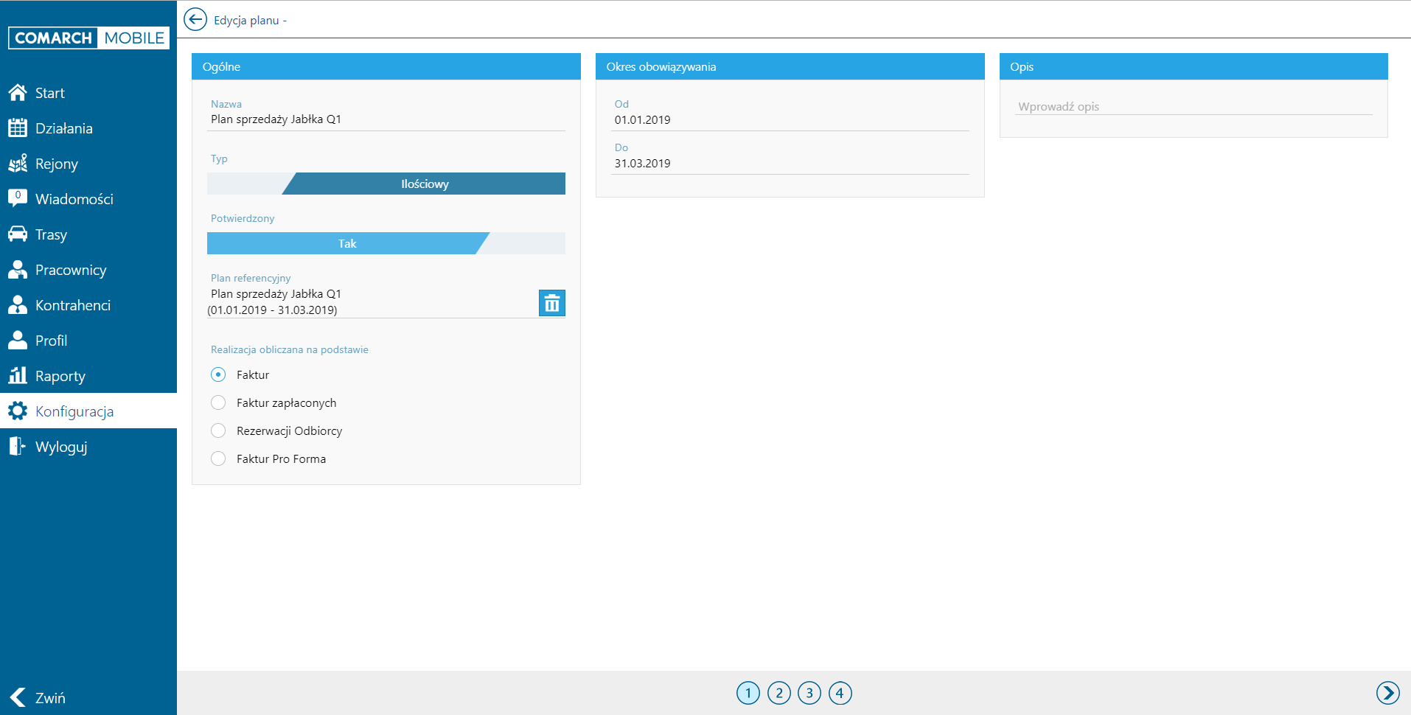Click the Kontrahenci person icon
This screenshot has width=1411, height=715.
pos(18,304)
